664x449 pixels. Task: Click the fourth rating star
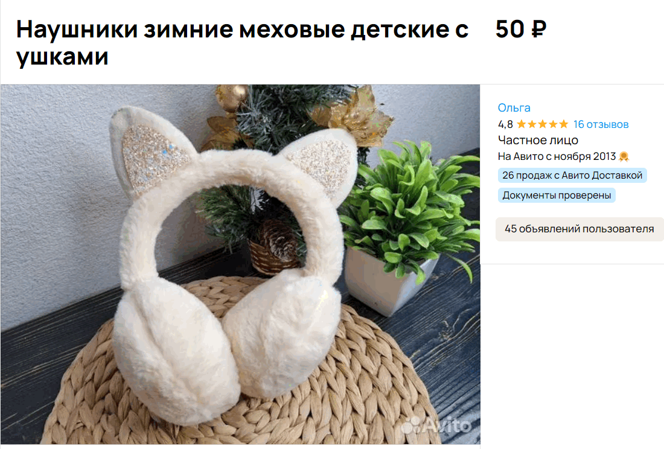click(x=553, y=124)
